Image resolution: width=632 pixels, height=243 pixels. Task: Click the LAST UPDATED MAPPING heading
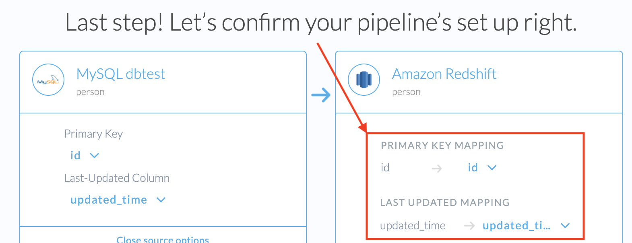click(x=444, y=203)
